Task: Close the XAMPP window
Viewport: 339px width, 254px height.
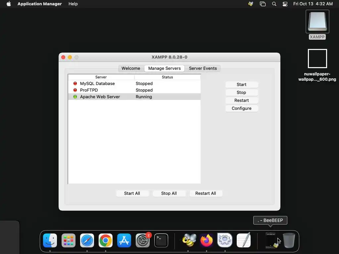Action: [63, 57]
